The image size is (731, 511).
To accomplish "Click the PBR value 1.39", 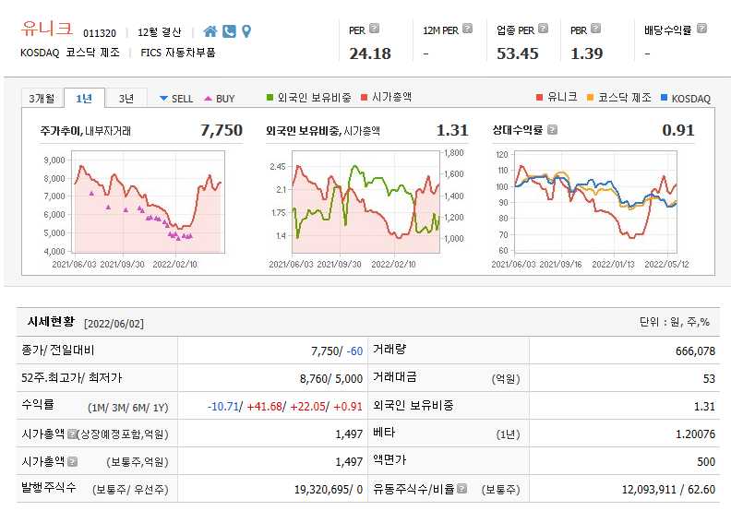I will pyautogui.click(x=586, y=53).
